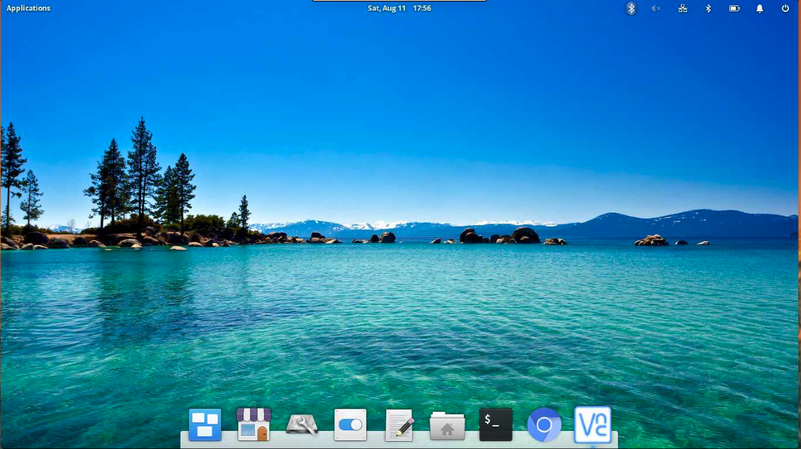Unmute the muted speaker indicator
Screen dimensions: 801x449
tap(656, 9)
